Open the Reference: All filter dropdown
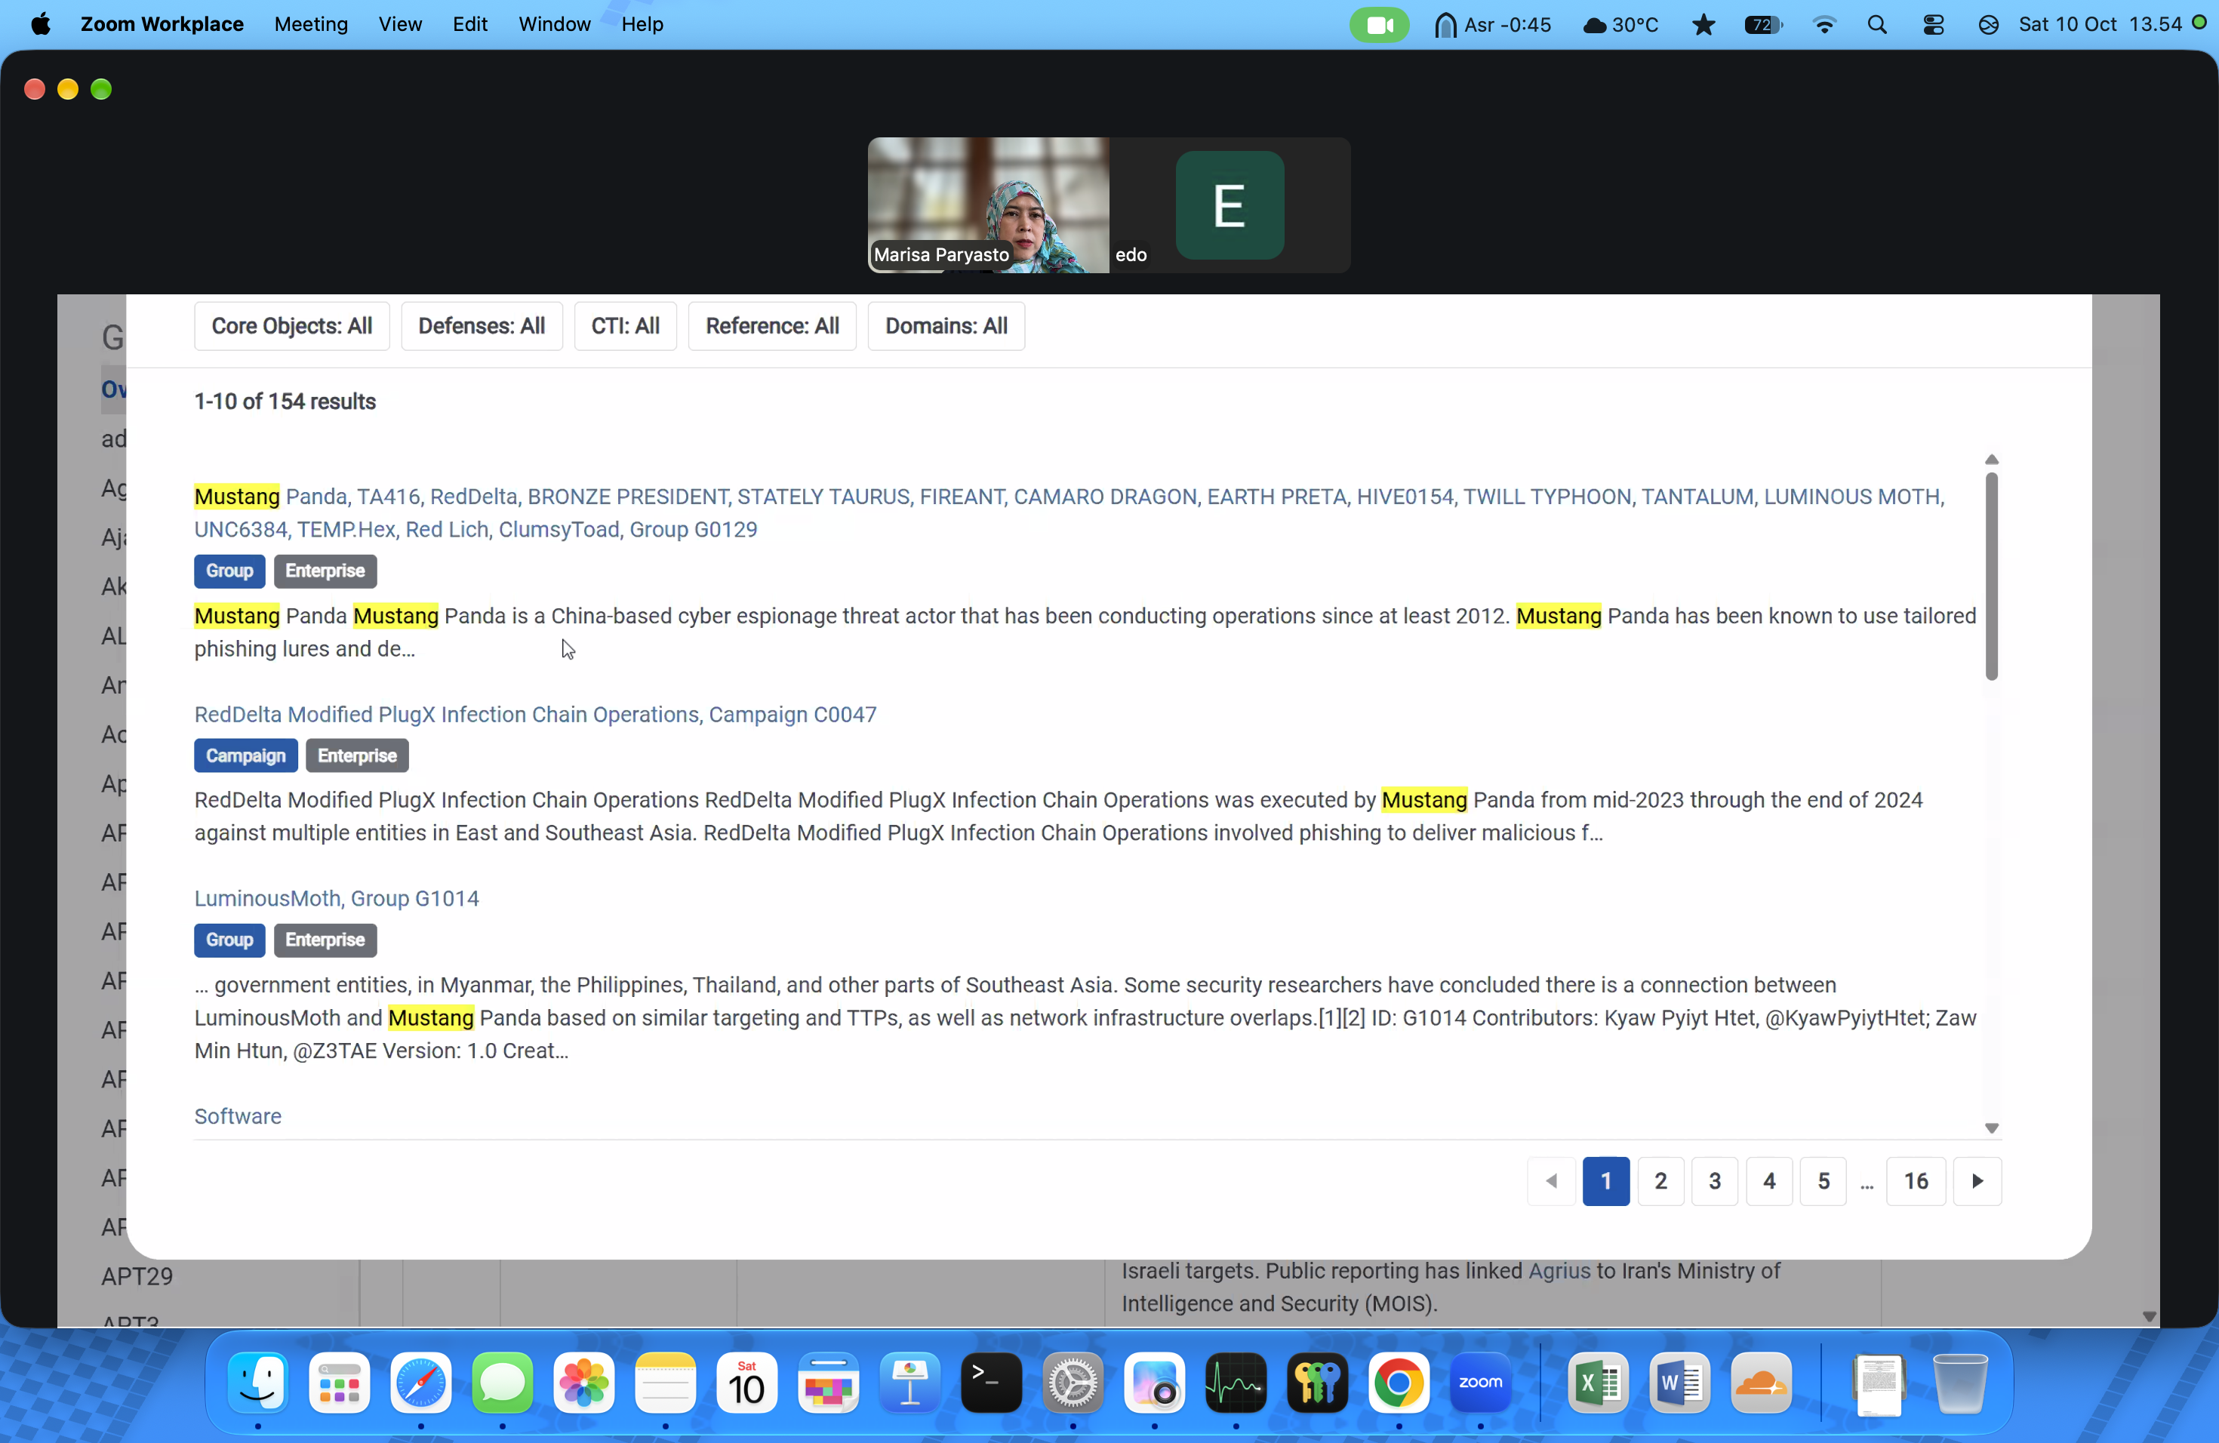Viewport: 2219px width, 1443px height. point(772,326)
